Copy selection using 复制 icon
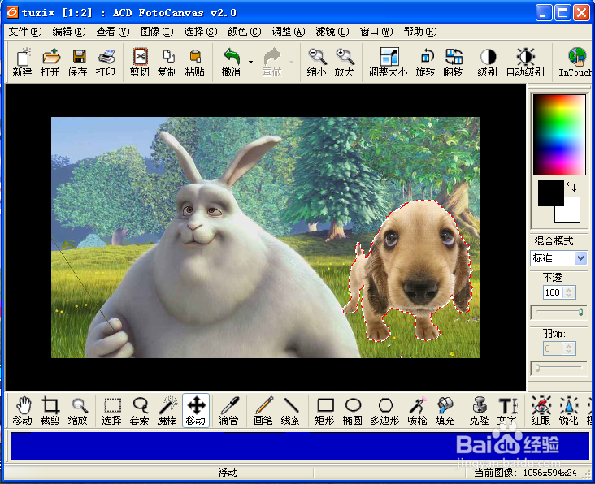Viewport: 595px width, 484px height. [x=167, y=63]
